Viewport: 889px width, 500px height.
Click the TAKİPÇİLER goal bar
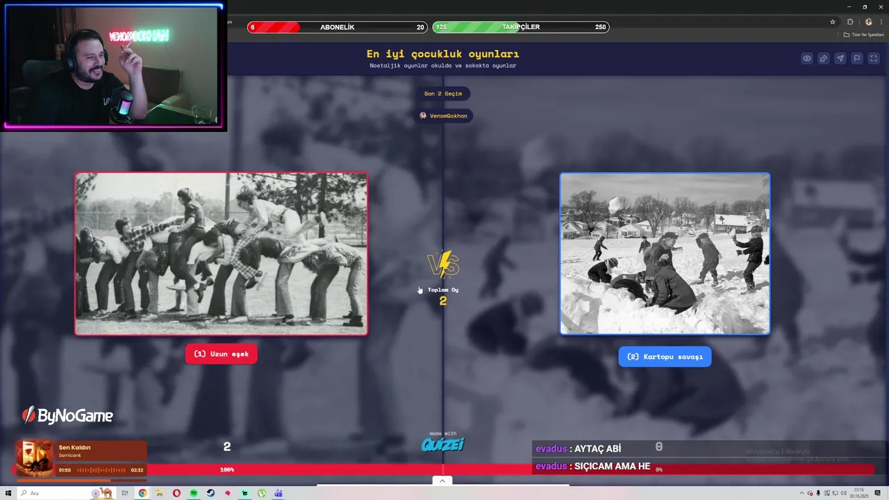click(520, 27)
